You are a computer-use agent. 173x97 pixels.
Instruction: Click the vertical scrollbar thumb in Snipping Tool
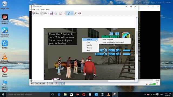click(x=137, y=43)
